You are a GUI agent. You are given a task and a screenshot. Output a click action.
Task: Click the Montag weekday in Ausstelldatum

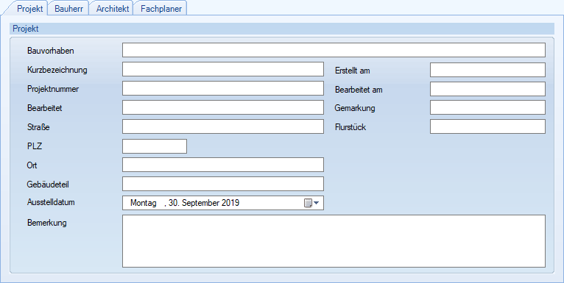pos(143,203)
